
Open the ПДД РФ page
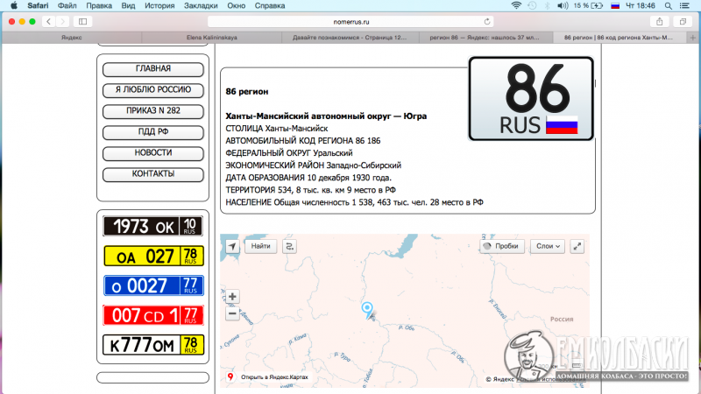(x=152, y=132)
